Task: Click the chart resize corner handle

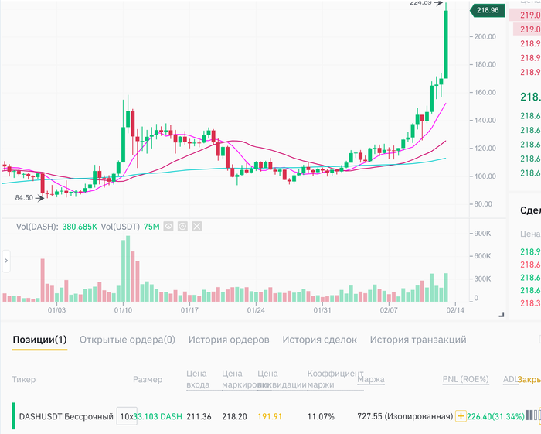Action: tap(502, 315)
